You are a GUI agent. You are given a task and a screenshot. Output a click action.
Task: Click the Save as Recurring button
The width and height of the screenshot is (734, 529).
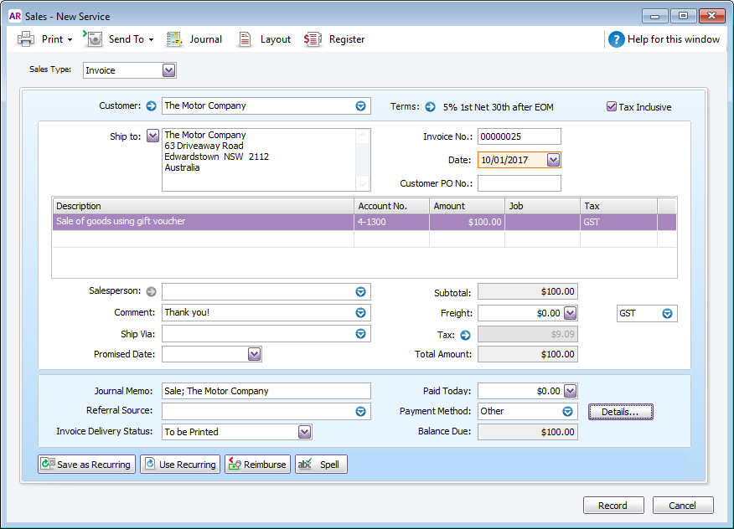(x=86, y=465)
